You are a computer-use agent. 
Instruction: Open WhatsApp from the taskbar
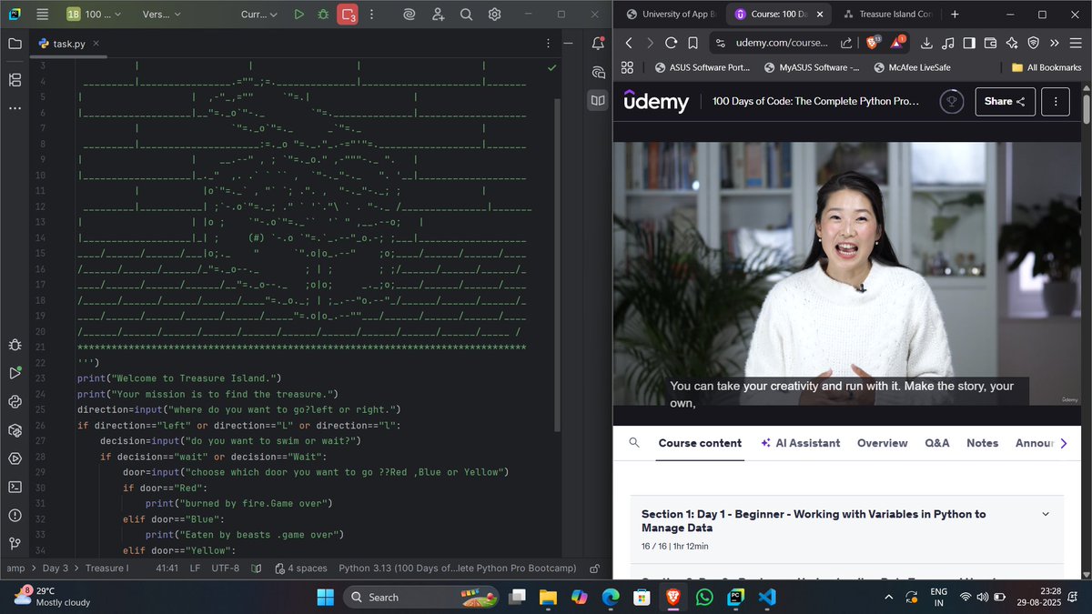(703, 597)
